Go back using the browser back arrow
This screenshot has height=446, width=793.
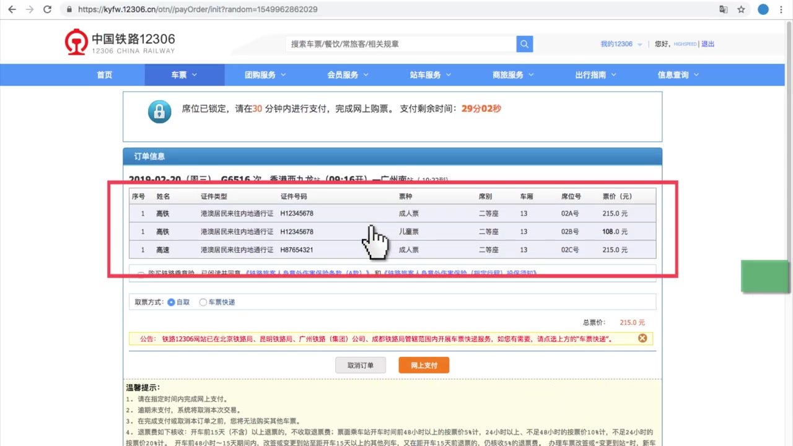click(12, 9)
